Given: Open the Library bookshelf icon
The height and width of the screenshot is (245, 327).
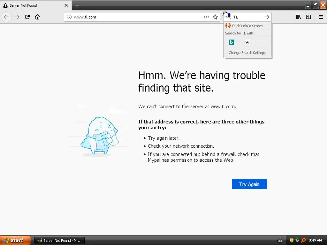Looking at the screenshot, I should point(298,17).
